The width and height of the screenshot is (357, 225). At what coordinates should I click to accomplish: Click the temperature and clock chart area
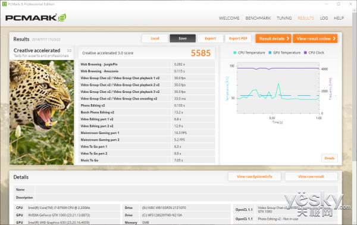click(278, 87)
